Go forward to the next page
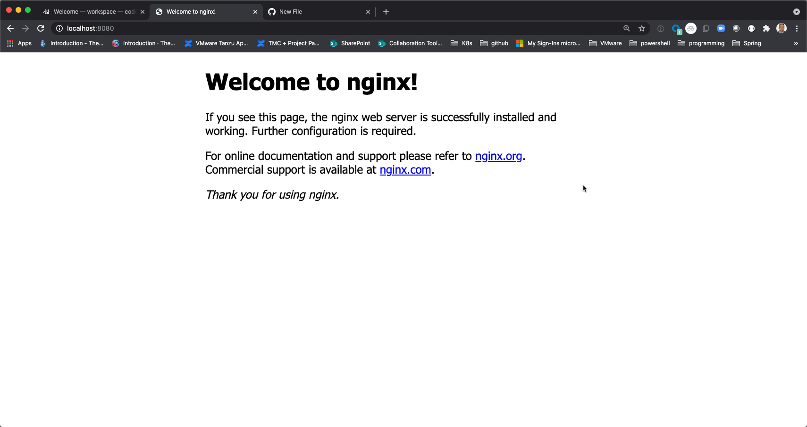Viewport: 807px width, 427px height. click(x=25, y=28)
